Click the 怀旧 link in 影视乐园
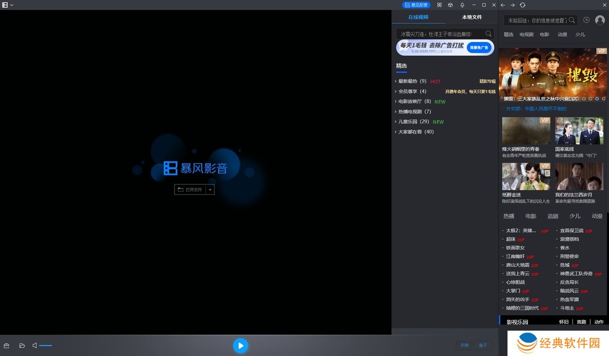This screenshot has height=356, width=609. tap(564, 322)
